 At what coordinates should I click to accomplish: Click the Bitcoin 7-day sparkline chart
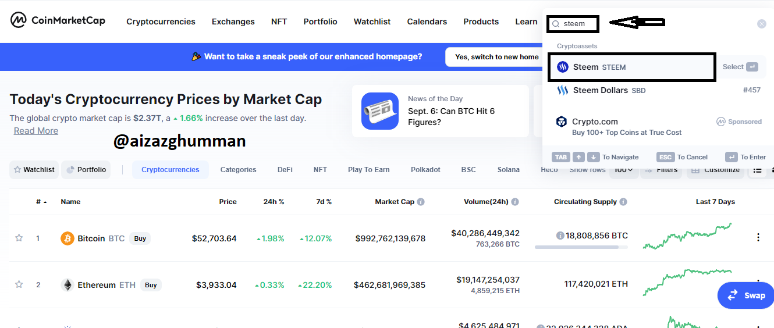(687, 236)
